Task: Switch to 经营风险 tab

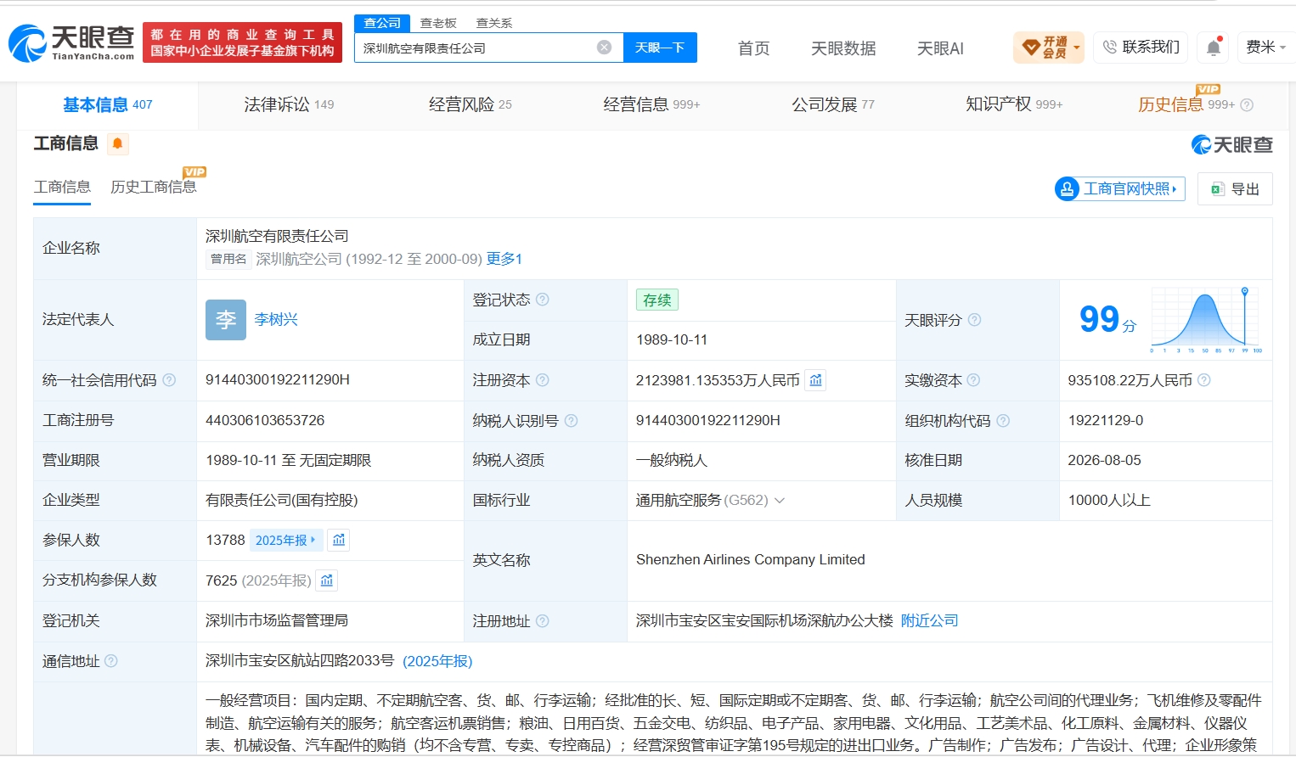Action: (471, 104)
